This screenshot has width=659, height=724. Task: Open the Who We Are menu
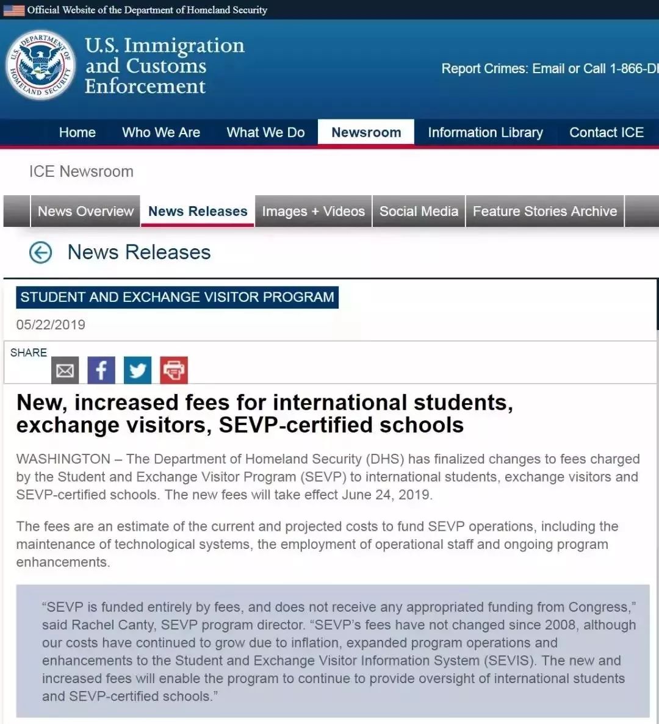161,132
